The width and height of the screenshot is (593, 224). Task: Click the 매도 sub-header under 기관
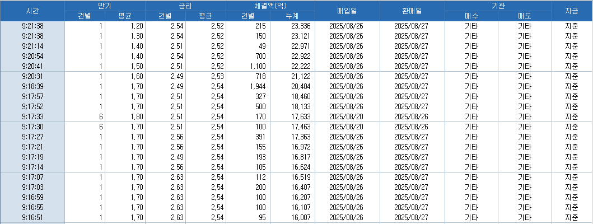(524, 16)
